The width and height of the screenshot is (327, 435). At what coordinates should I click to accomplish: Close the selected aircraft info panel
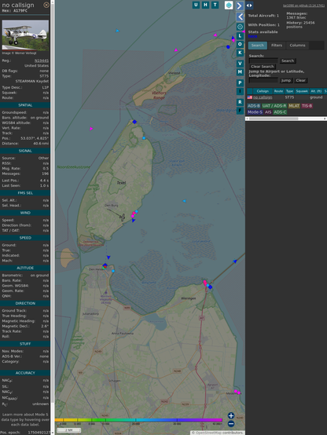[x=46, y=5]
